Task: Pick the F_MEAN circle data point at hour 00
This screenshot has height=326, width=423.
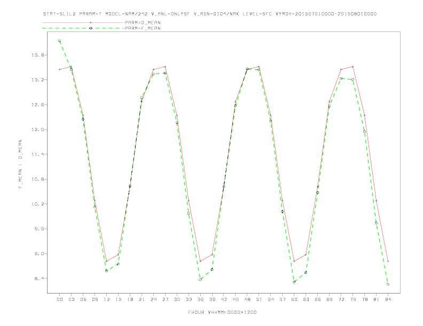Action: pyautogui.click(x=60, y=41)
